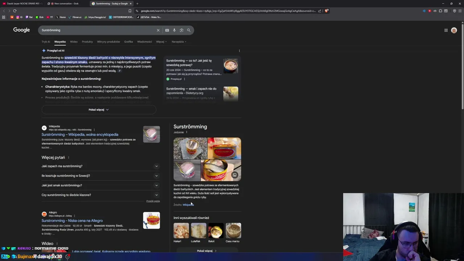Click the Google logo
The height and width of the screenshot is (261, 464).
pos(21,30)
